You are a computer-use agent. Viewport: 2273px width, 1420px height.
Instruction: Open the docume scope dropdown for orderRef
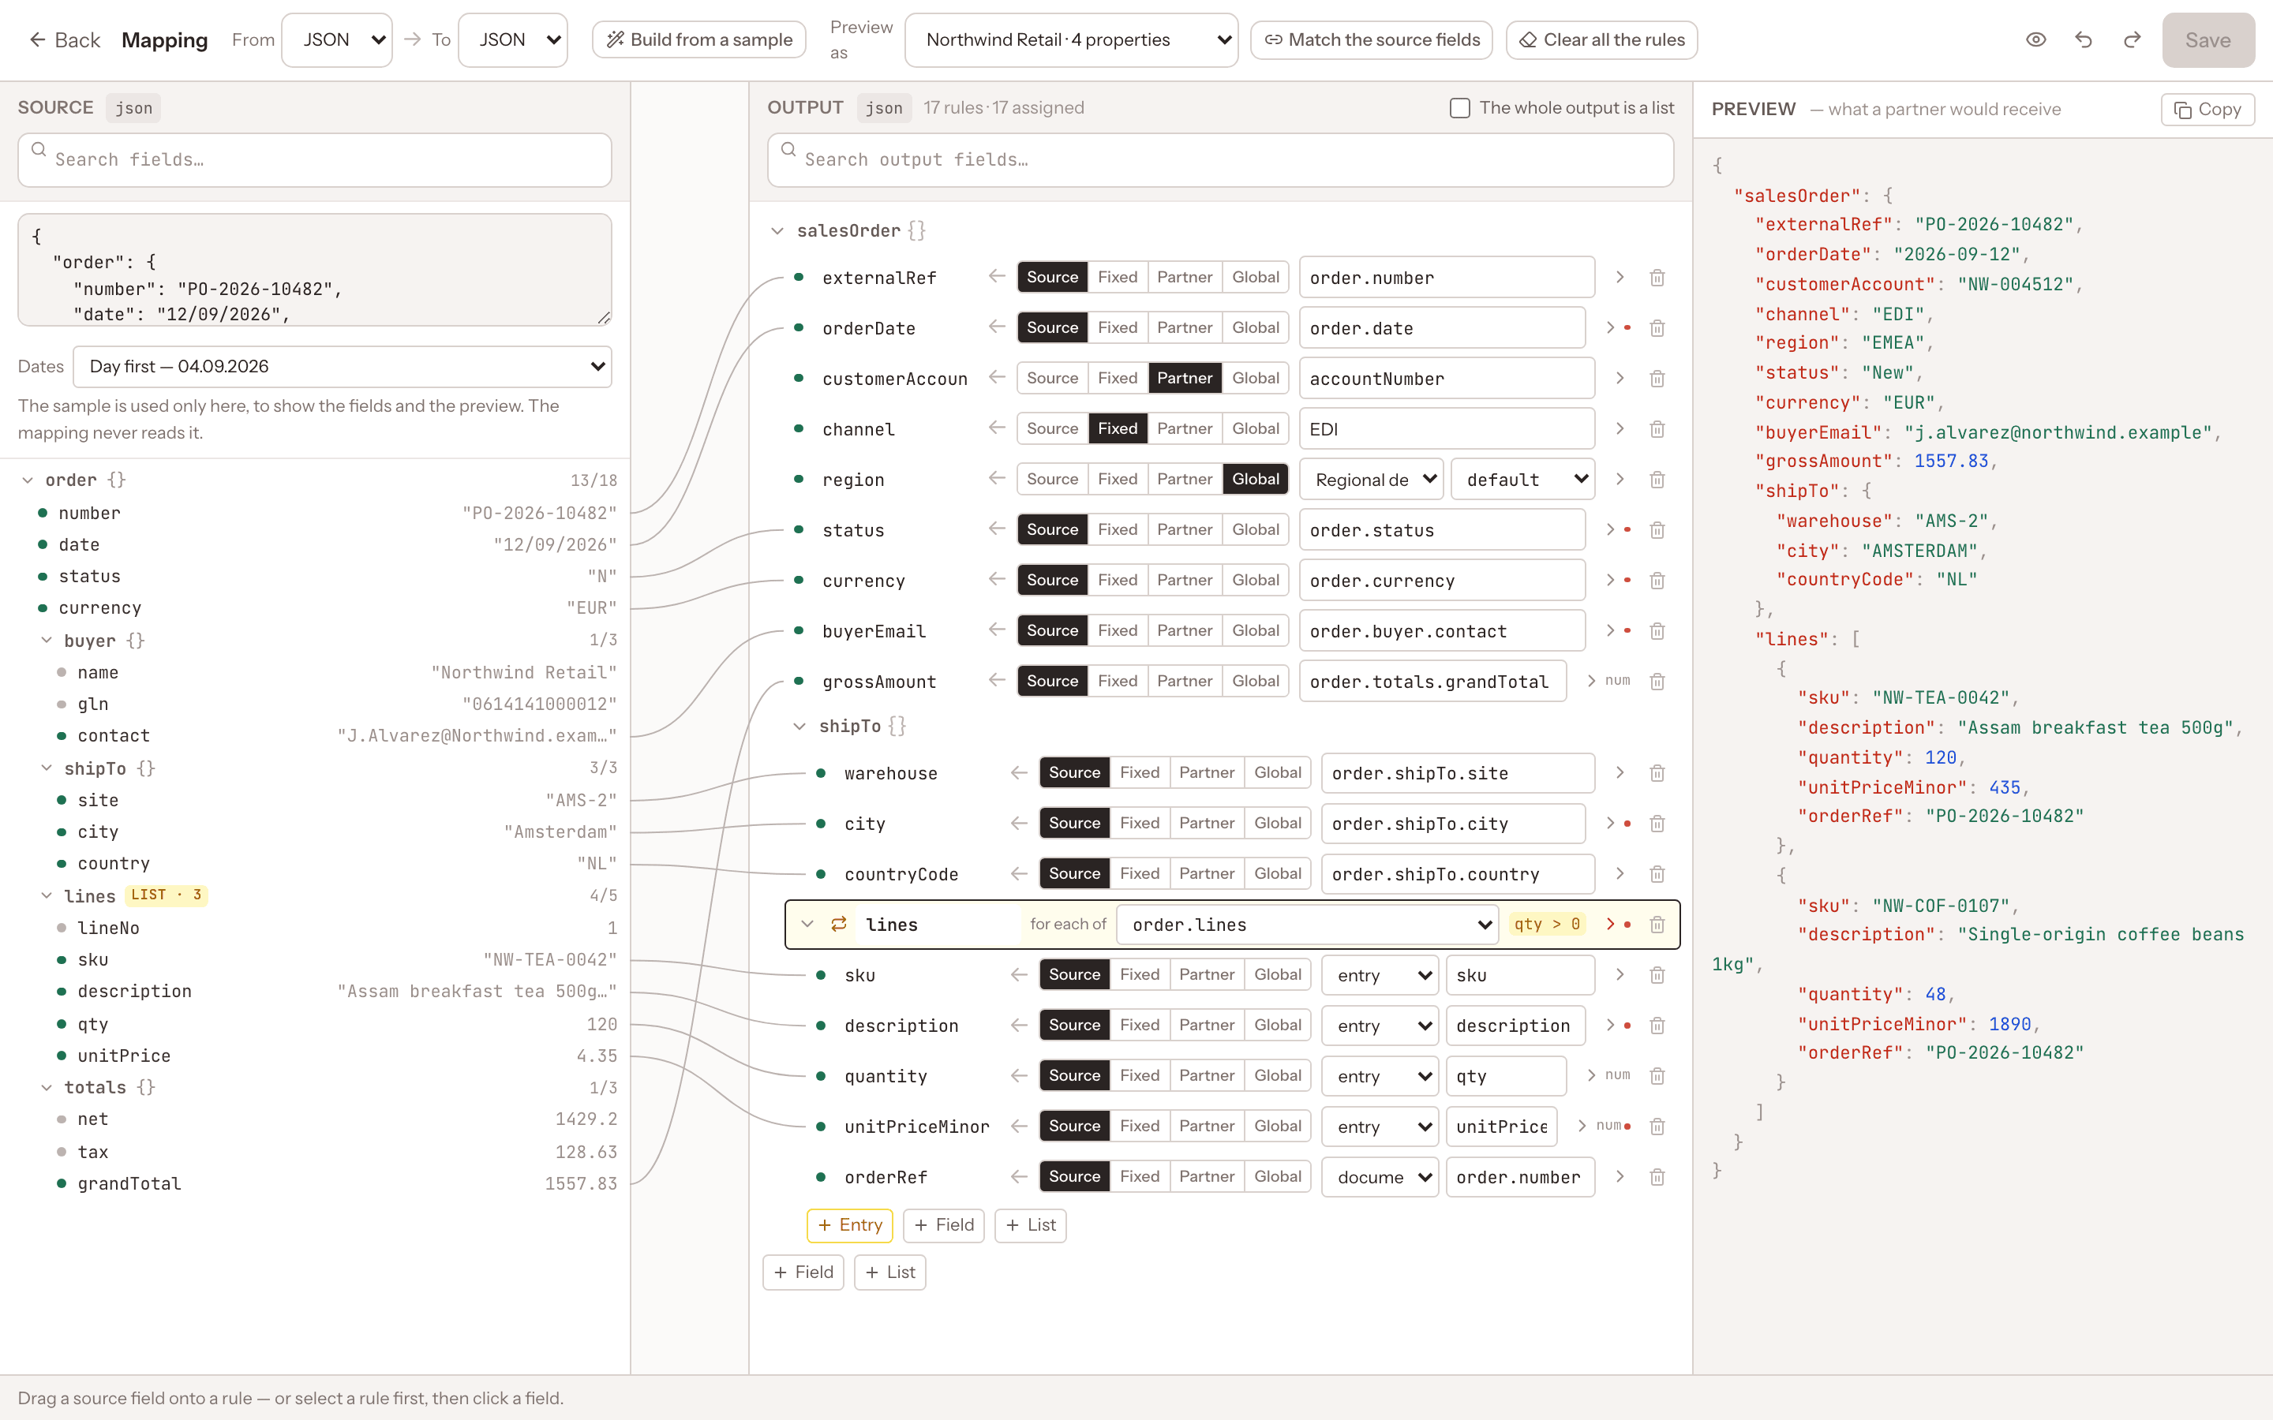coord(1380,1177)
